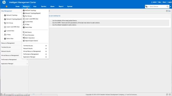Open the Service menu
Image resolution: width=172 pixels, height=96 pixels.
pos(44,6)
